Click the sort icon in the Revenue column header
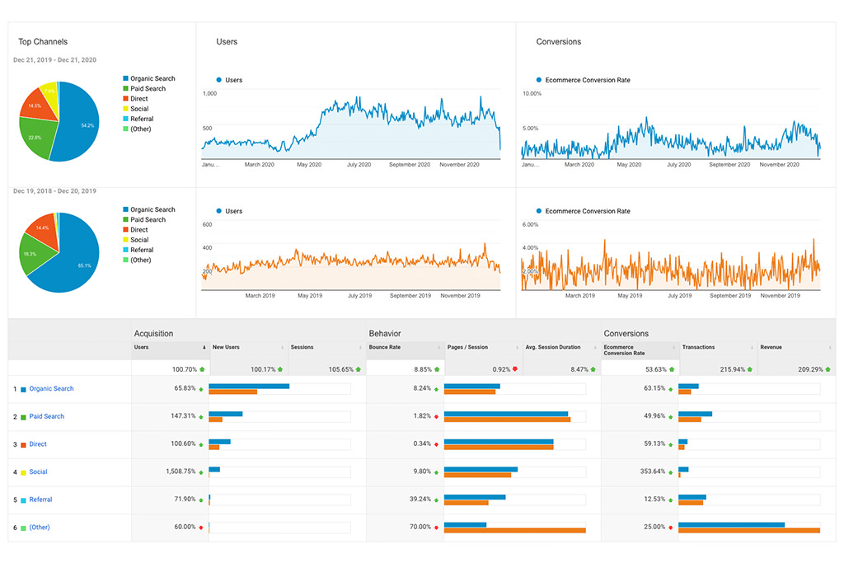The width and height of the screenshot is (844, 563). 831,348
